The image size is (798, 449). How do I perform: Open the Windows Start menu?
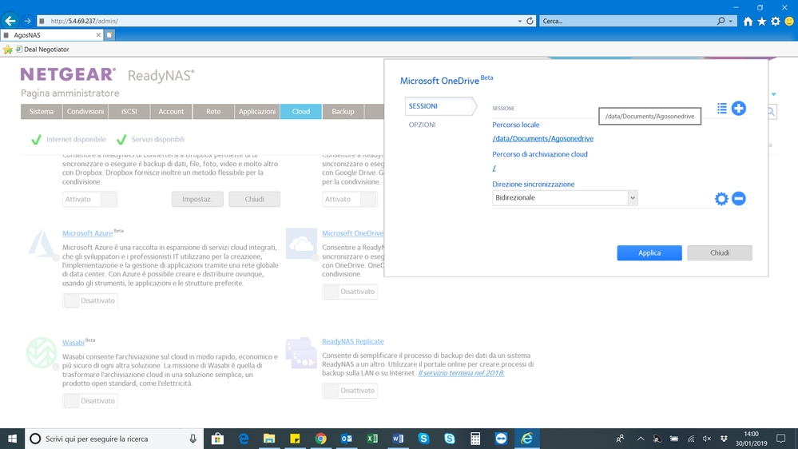[12, 439]
